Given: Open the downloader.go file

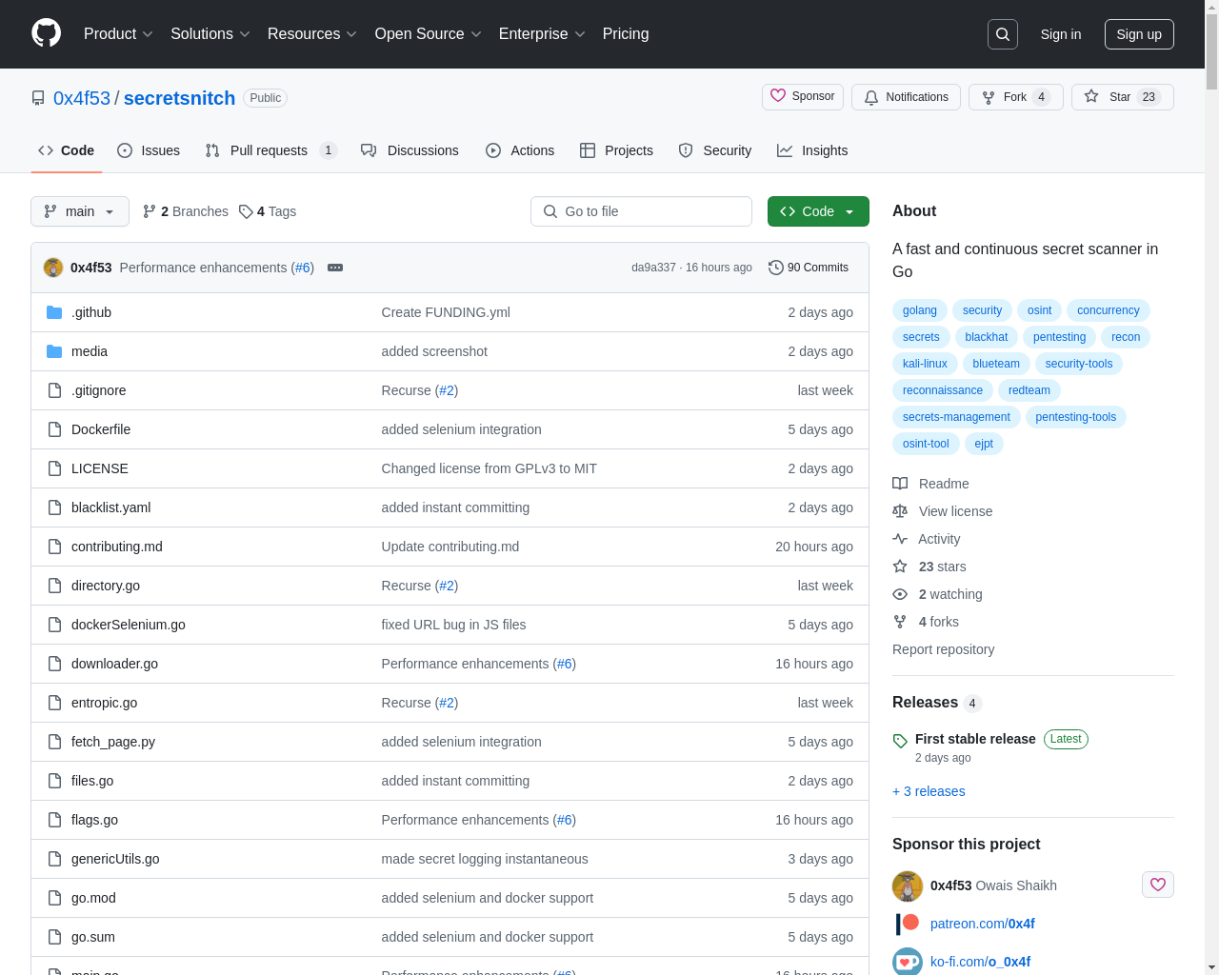Looking at the screenshot, I should pyautogui.click(x=114, y=664).
